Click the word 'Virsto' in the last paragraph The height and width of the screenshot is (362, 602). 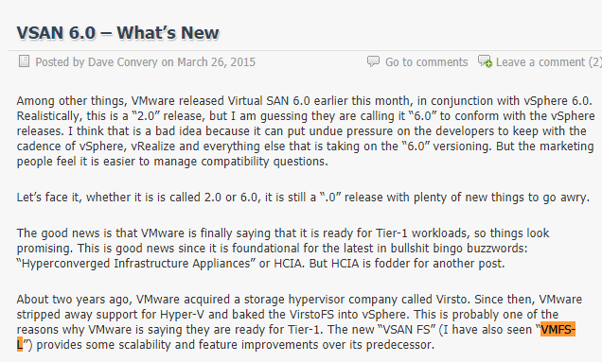452,299
